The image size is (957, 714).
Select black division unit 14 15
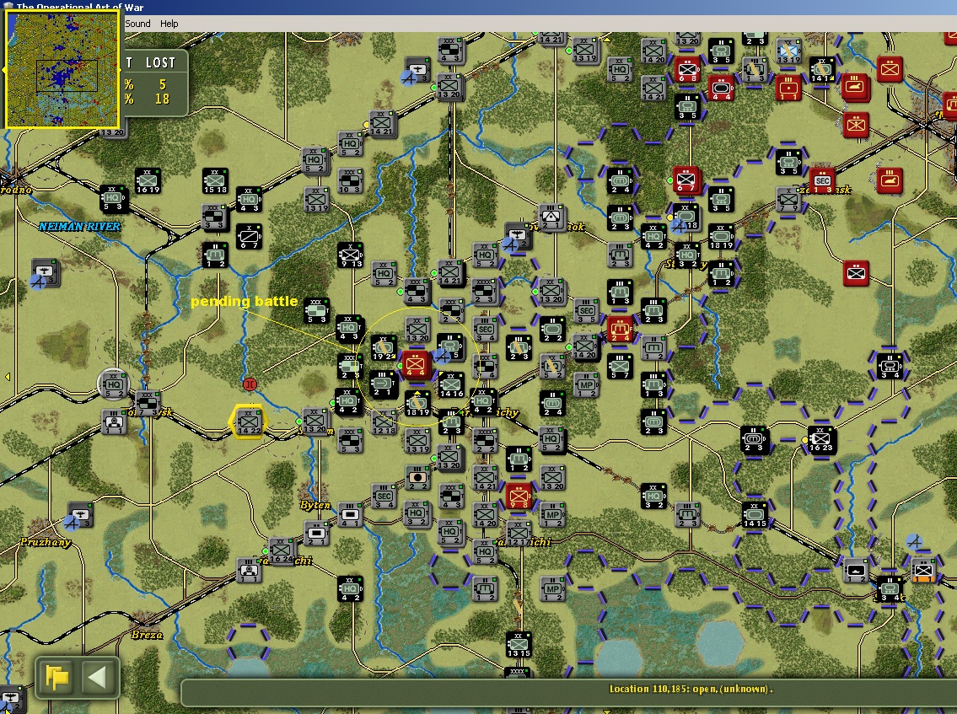tap(755, 514)
